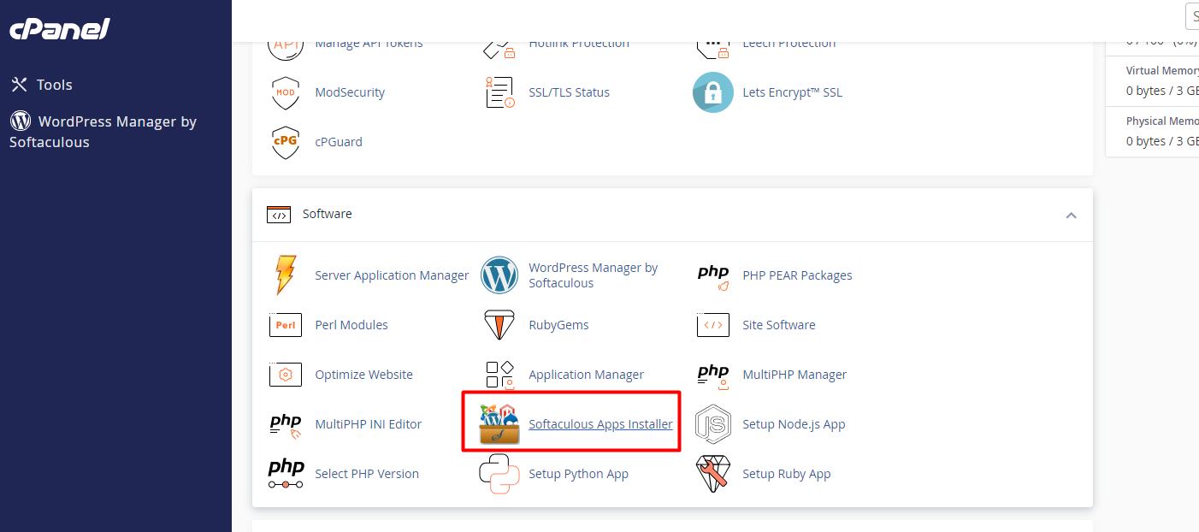The image size is (1199, 532).
Task: Open the SSL/TLS Status link
Action: point(569,92)
